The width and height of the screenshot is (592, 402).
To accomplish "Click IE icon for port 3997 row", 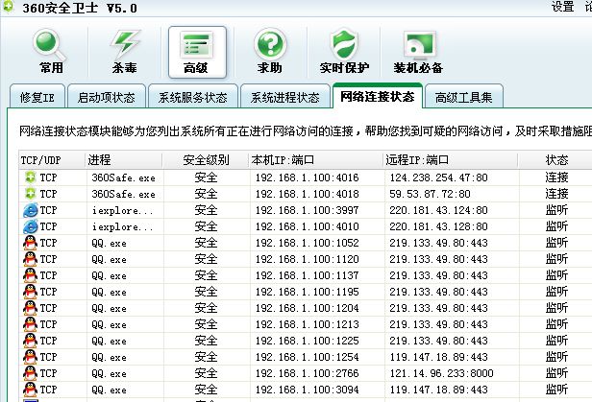I will tap(30, 210).
